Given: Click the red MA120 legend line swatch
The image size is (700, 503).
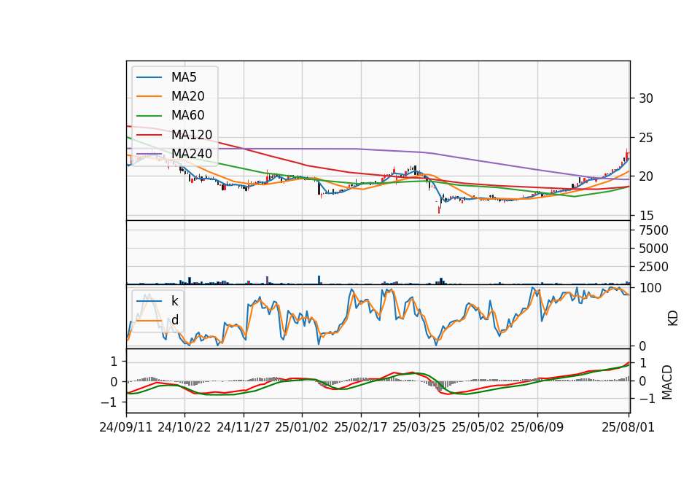Looking at the screenshot, I should click(x=149, y=135).
